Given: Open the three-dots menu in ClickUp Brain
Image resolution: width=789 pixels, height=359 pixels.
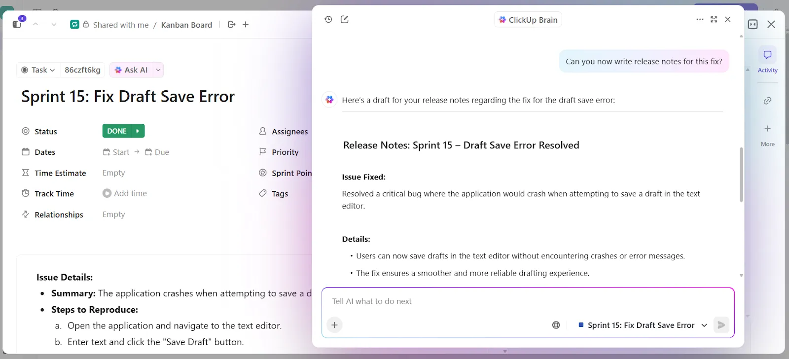Looking at the screenshot, I should (700, 19).
